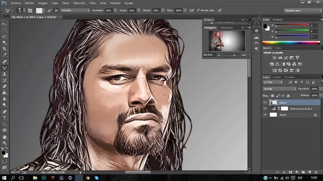Toggle lock image pixels brush icon
Viewport: 323px width, 181px height.
278,96
